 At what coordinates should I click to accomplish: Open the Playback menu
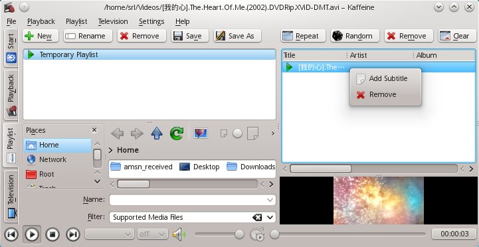pyautogui.click(x=41, y=21)
